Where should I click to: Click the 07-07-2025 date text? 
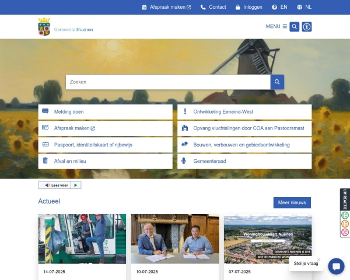tap(240, 272)
